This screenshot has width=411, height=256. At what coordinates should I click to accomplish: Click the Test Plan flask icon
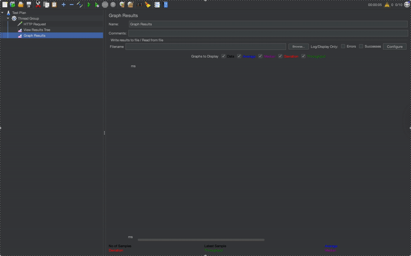[x=8, y=12]
